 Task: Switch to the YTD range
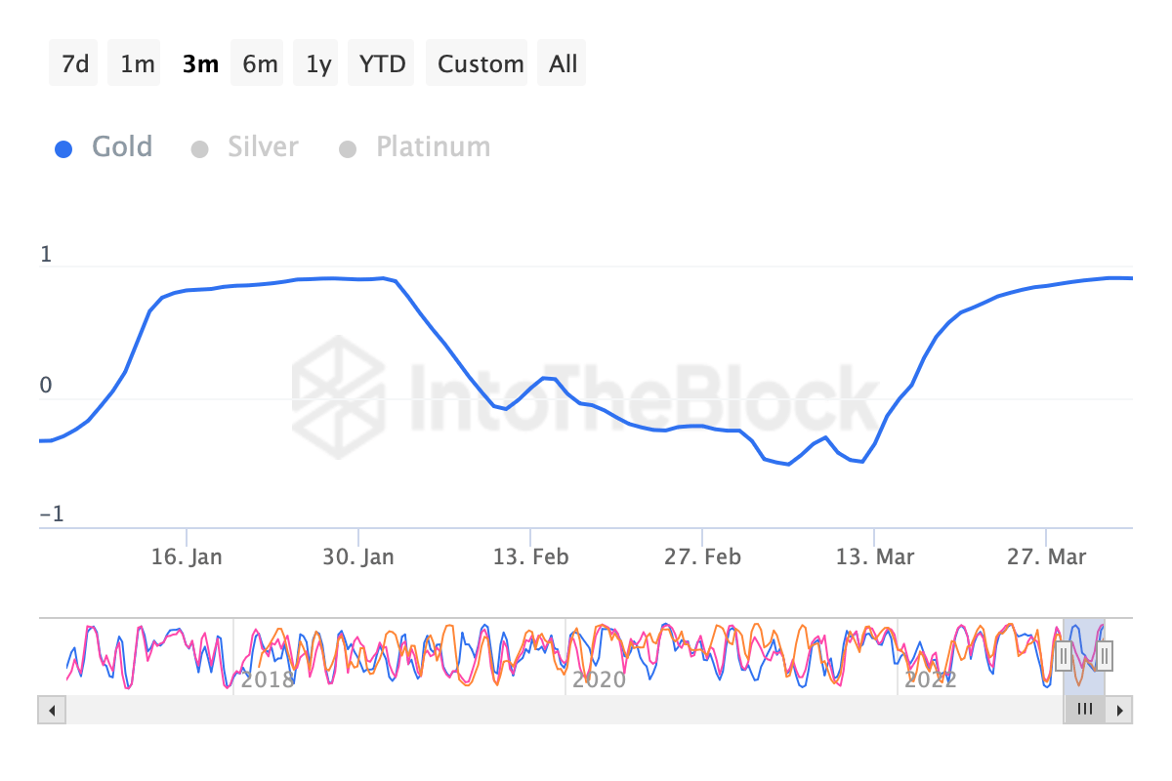[380, 62]
